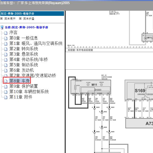Click the page icon beside 第4章 传动系统/车桥
Screen dimensions: 153x153
[x=6, y=60]
